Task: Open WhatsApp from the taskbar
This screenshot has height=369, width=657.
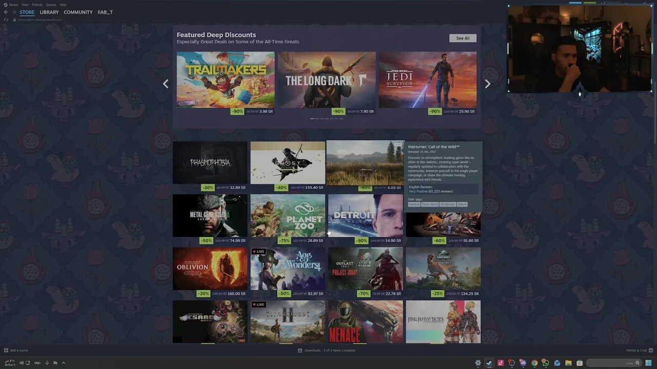Action: [546, 363]
